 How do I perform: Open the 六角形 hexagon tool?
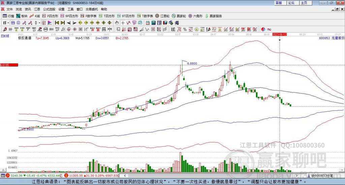195,16
